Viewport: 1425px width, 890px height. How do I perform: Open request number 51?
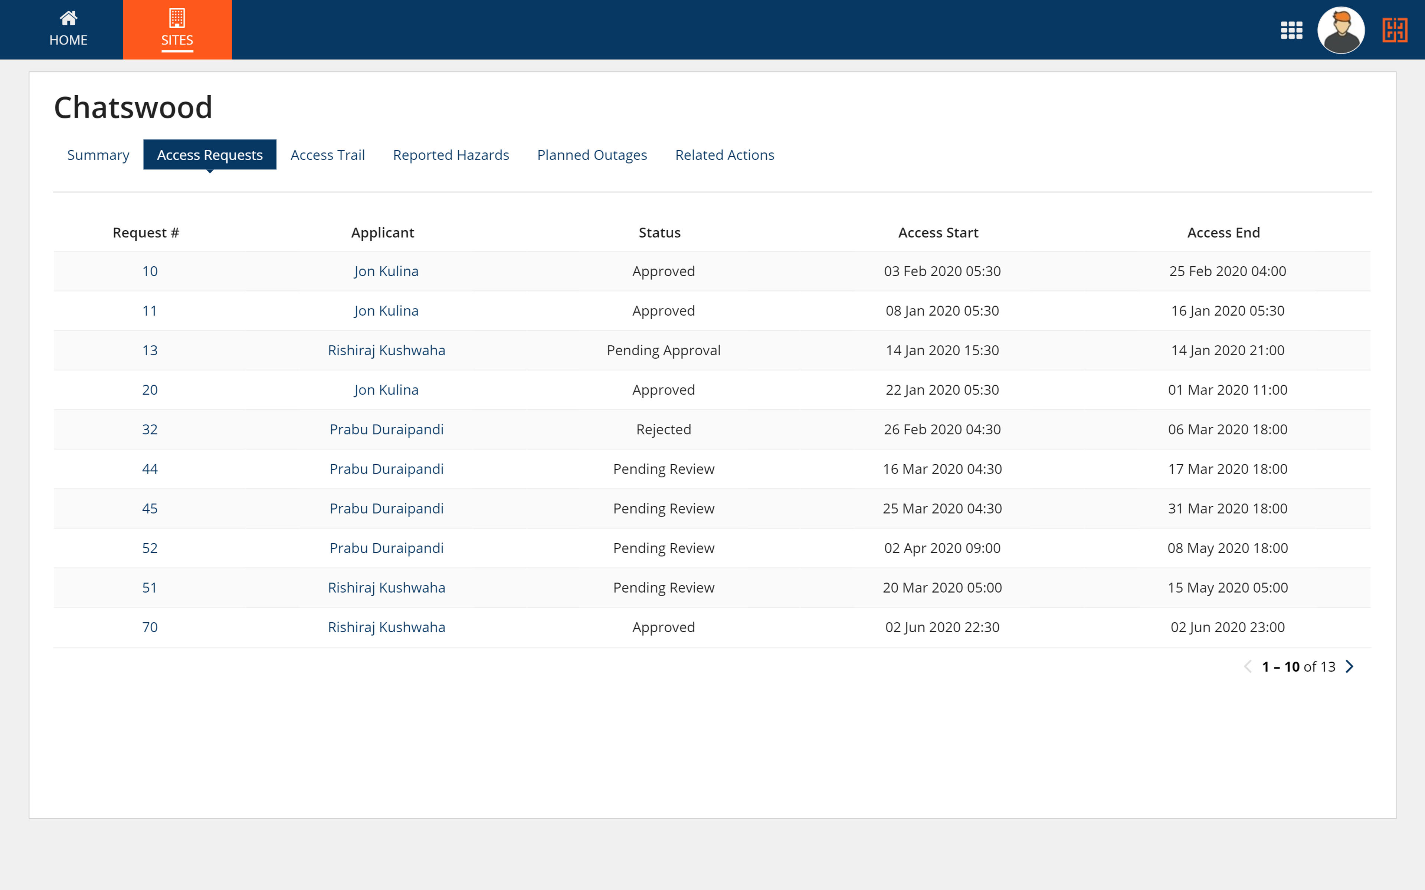150,587
